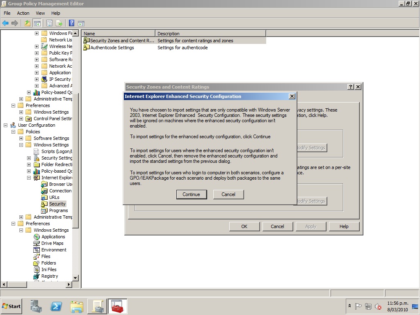Open the File menu
The width and height of the screenshot is (420, 315).
[7, 13]
